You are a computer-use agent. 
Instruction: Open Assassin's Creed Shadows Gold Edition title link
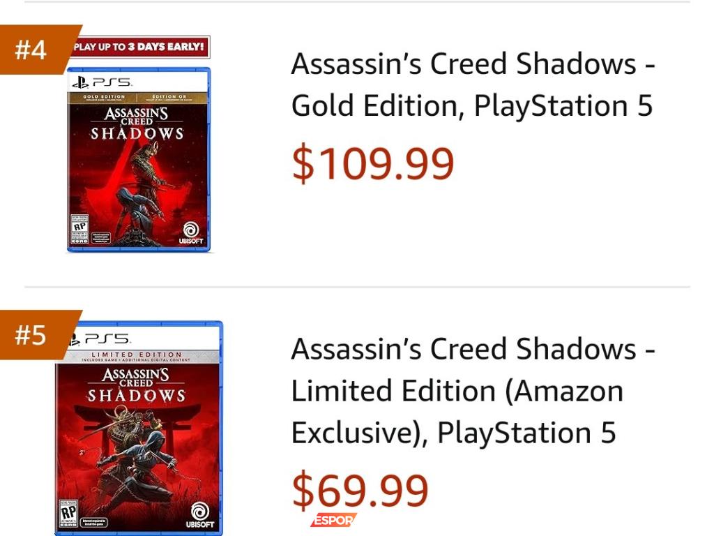pyautogui.click(x=472, y=85)
